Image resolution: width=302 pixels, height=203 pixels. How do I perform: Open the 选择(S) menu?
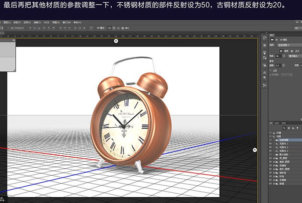coord(27,22)
